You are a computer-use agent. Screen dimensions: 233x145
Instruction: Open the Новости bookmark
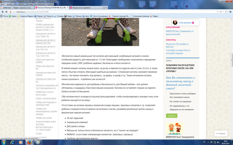point(48,16)
